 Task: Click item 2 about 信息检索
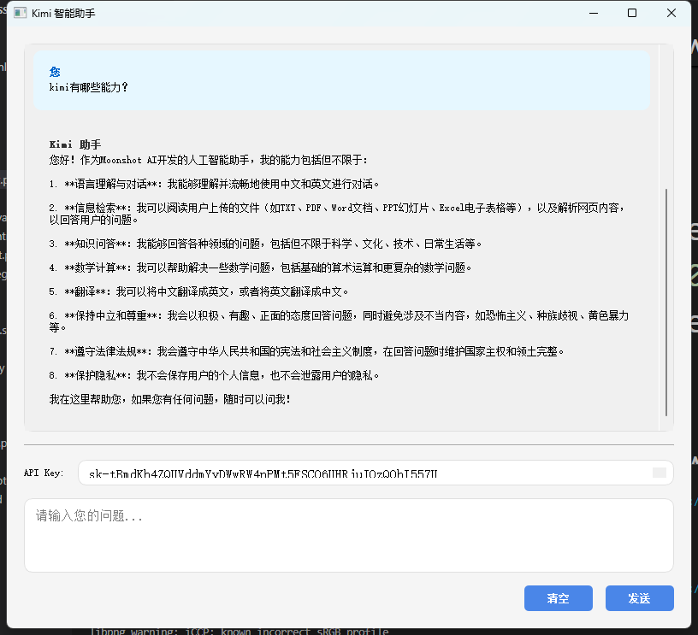pos(337,214)
